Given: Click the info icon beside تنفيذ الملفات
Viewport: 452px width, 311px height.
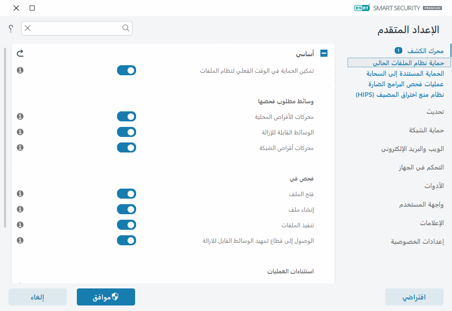Looking at the screenshot, I should point(20,225).
